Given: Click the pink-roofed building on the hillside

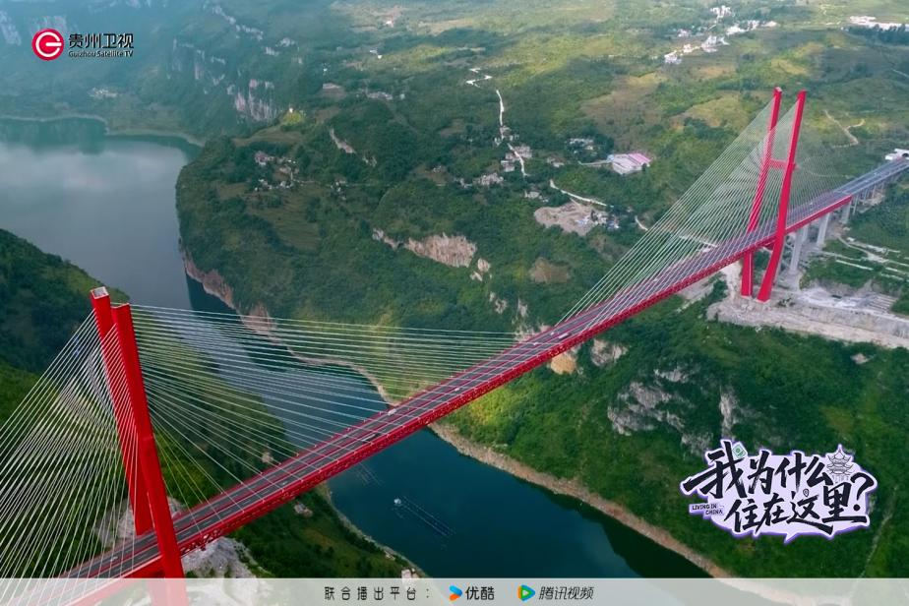Looking at the screenshot, I should [x=630, y=162].
